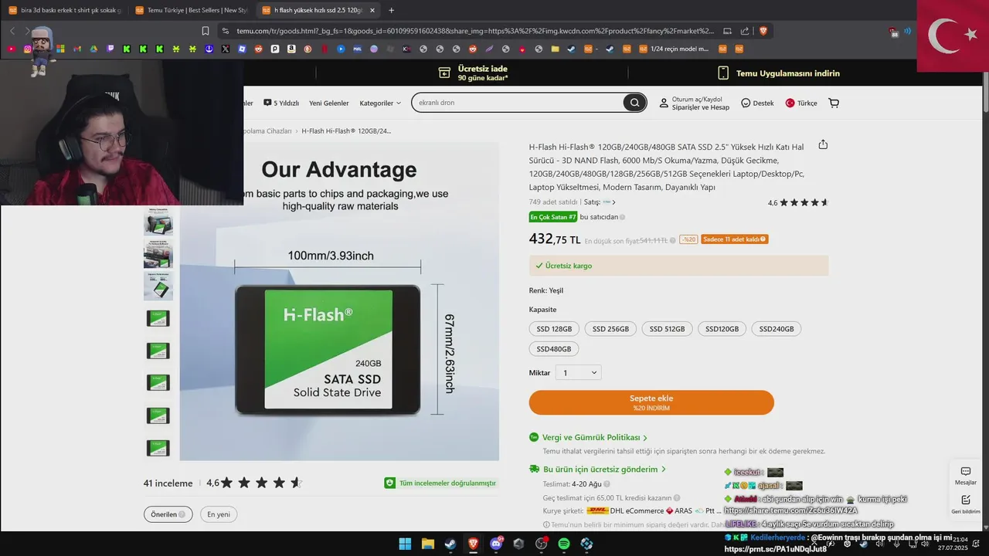
Task: Open the Instagram bookmark icon
Action: [28, 49]
